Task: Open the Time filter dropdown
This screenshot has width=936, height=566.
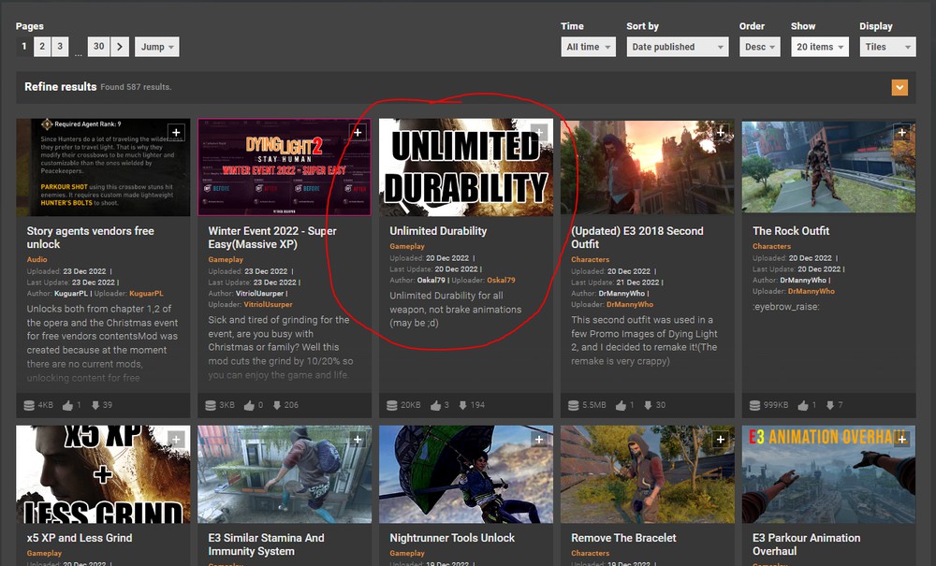Action: [x=588, y=47]
